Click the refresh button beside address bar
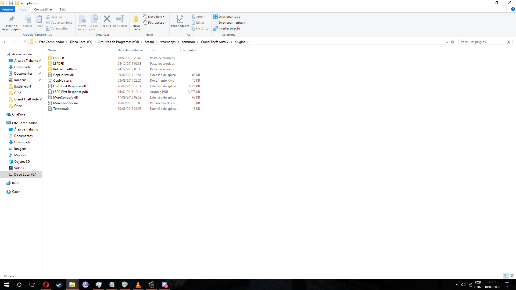 click(x=453, y=42)
